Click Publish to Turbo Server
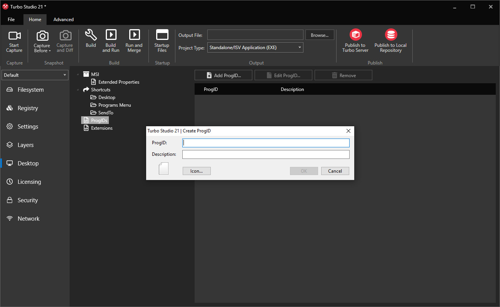The image size is (500, 307). coord(355,40)
